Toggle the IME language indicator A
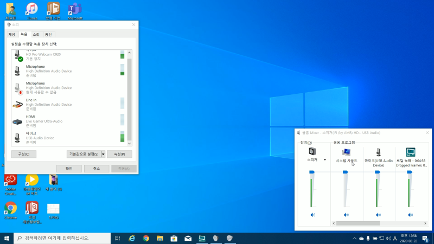Image resolution: width=434 pixels, height=244 pixels. coord(395,238)
